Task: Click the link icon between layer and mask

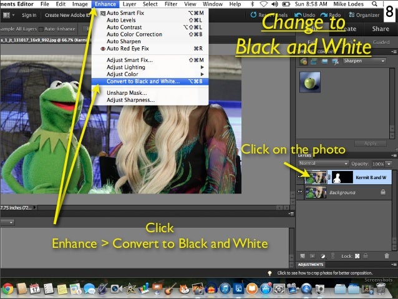Action: tap(329, 177)
